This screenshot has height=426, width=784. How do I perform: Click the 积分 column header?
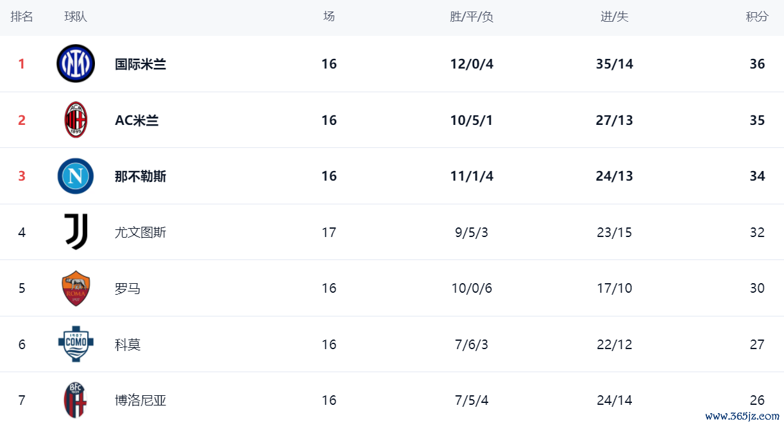click(757, 17)
